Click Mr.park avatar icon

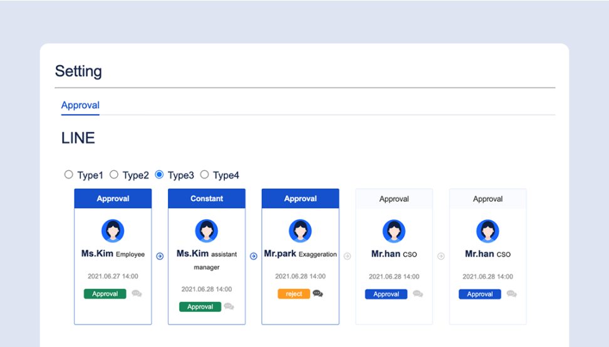coord(300,231)
